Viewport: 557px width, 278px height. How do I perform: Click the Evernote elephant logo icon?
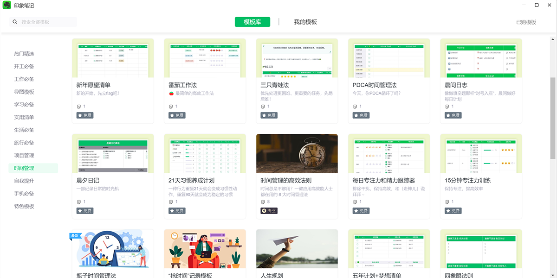pyautogui.click(x=7, y=6)
